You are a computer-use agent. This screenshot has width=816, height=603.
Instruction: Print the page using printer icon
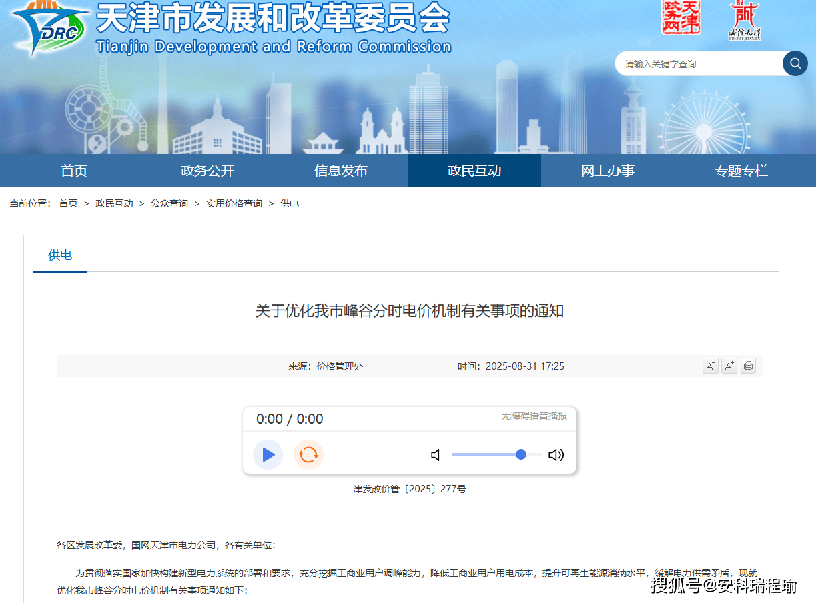click(748, 366)
